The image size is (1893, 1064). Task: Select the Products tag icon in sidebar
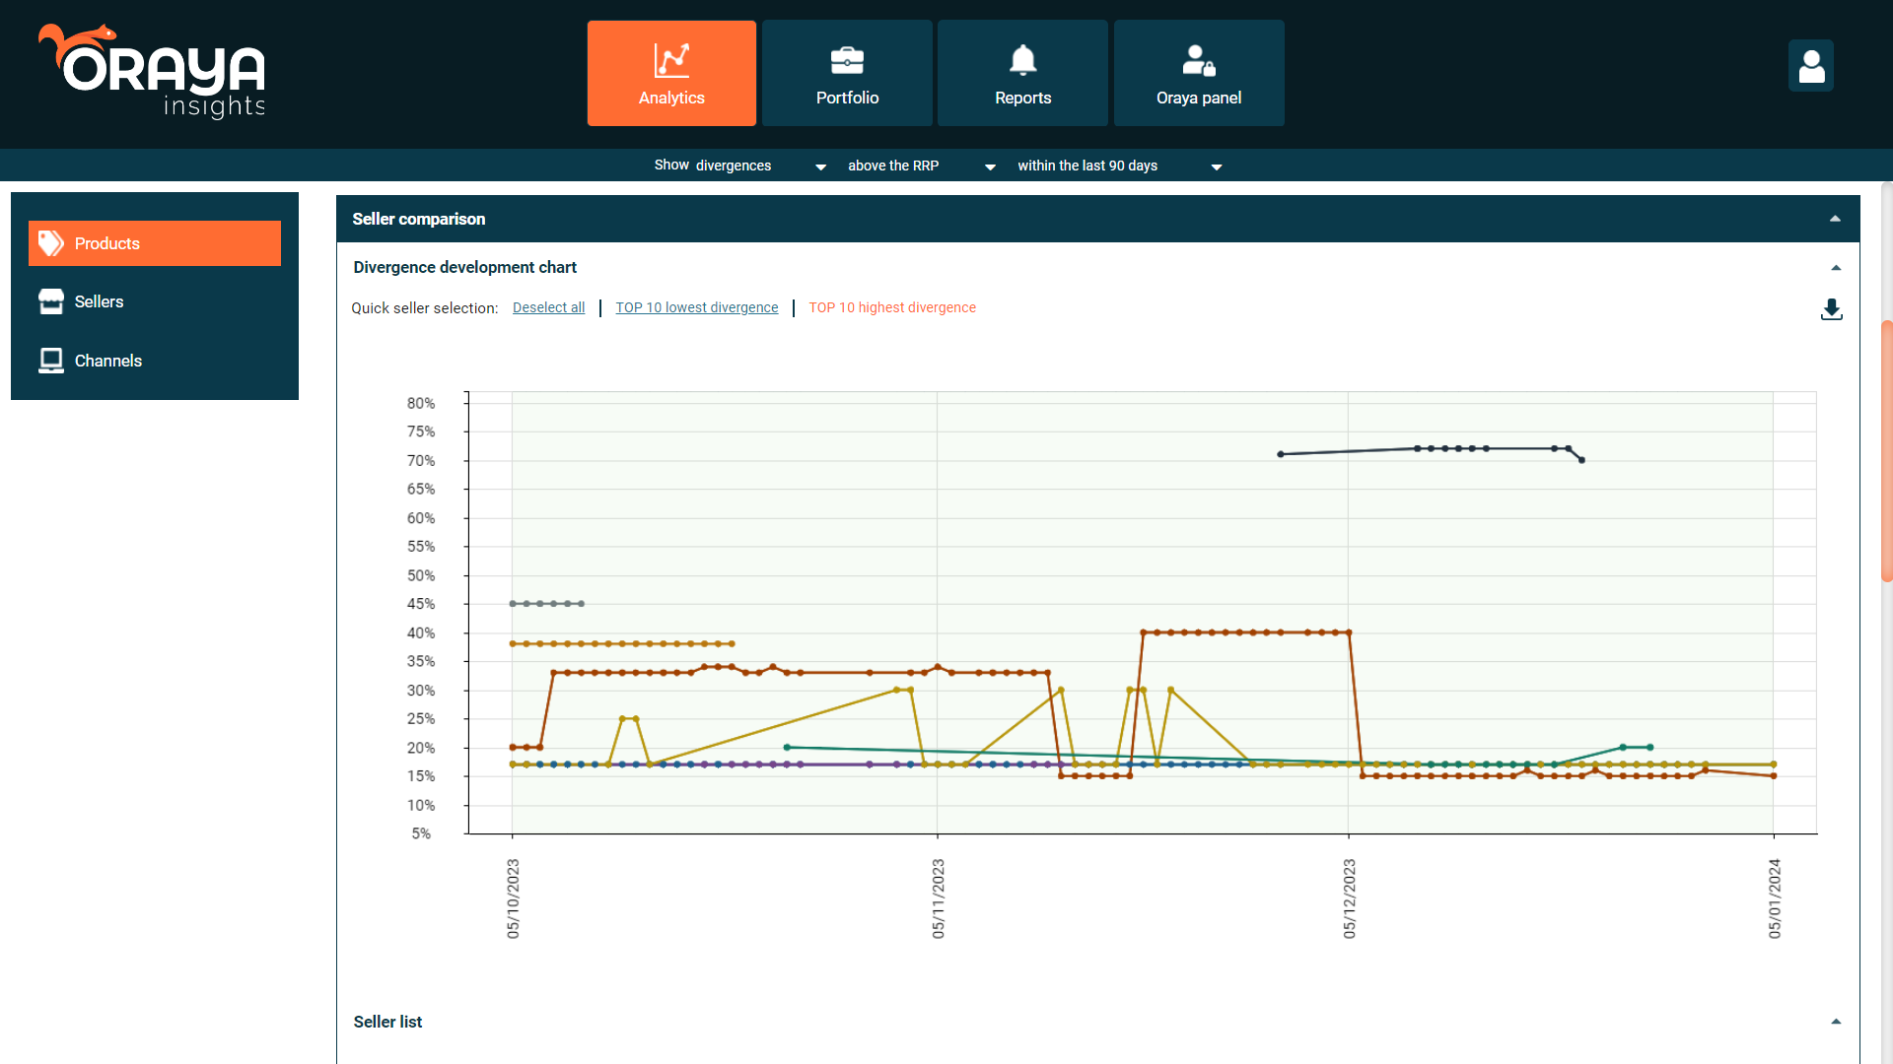(x=50, y=242)
